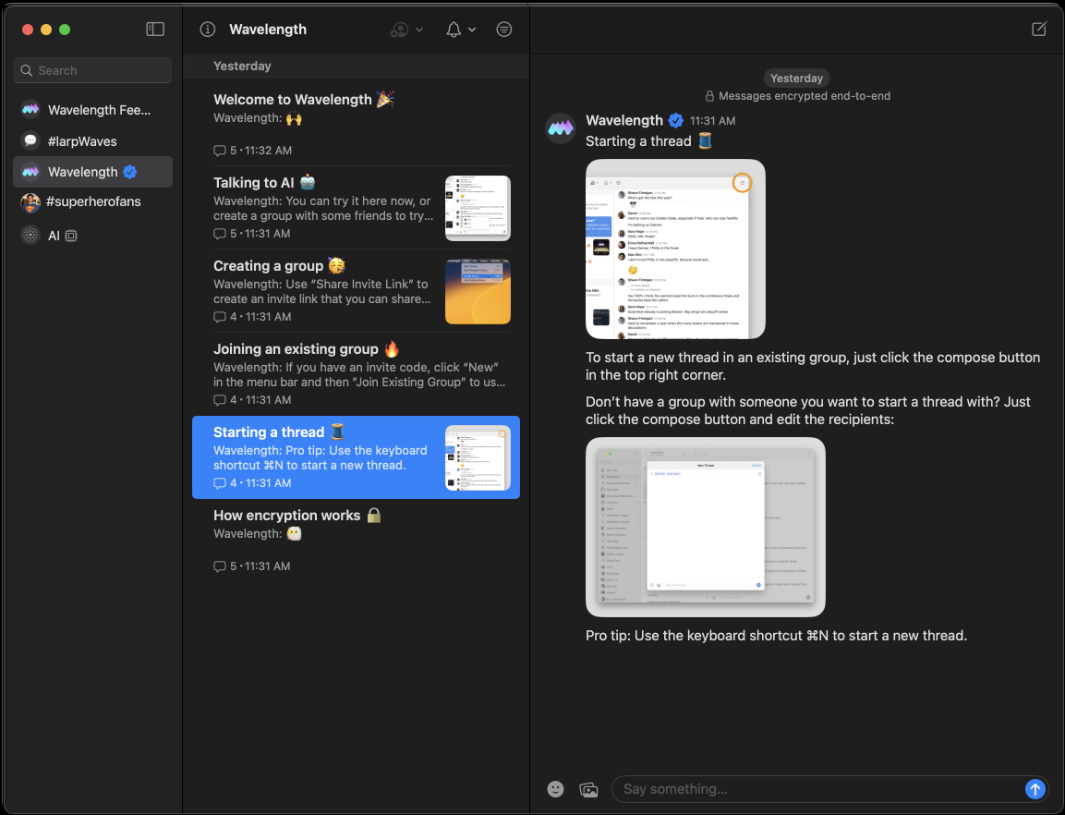Viewport: 1065px width, 815px height.
Task: Toggle the sidebar panel icon
Action: (155, 30)
